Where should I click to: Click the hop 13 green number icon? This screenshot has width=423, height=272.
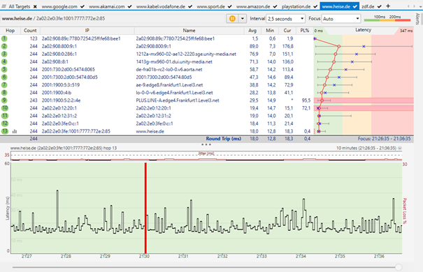[5, 131]
